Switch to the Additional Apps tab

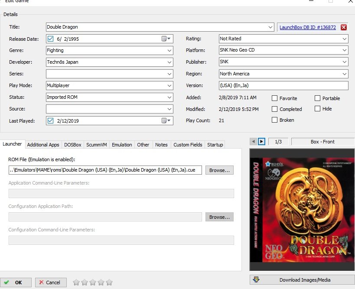[43, 145]
